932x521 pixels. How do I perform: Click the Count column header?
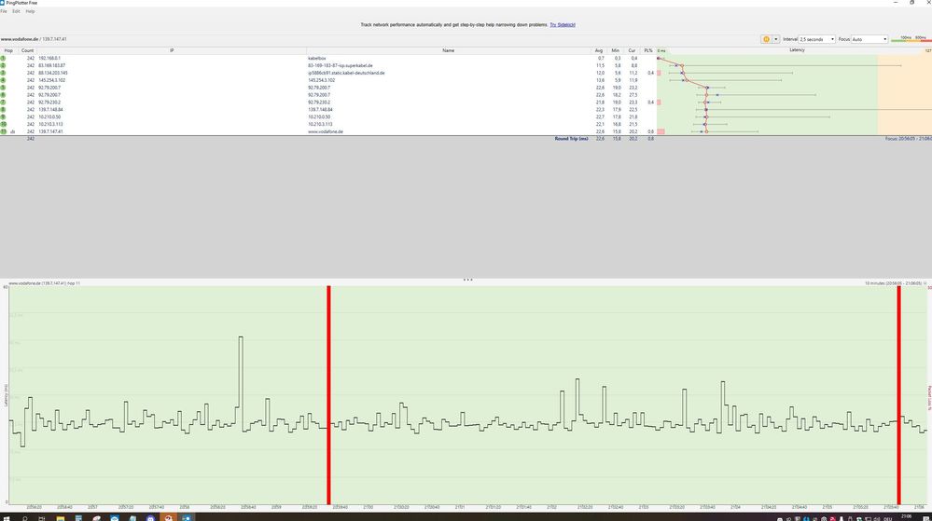[27, 50]
